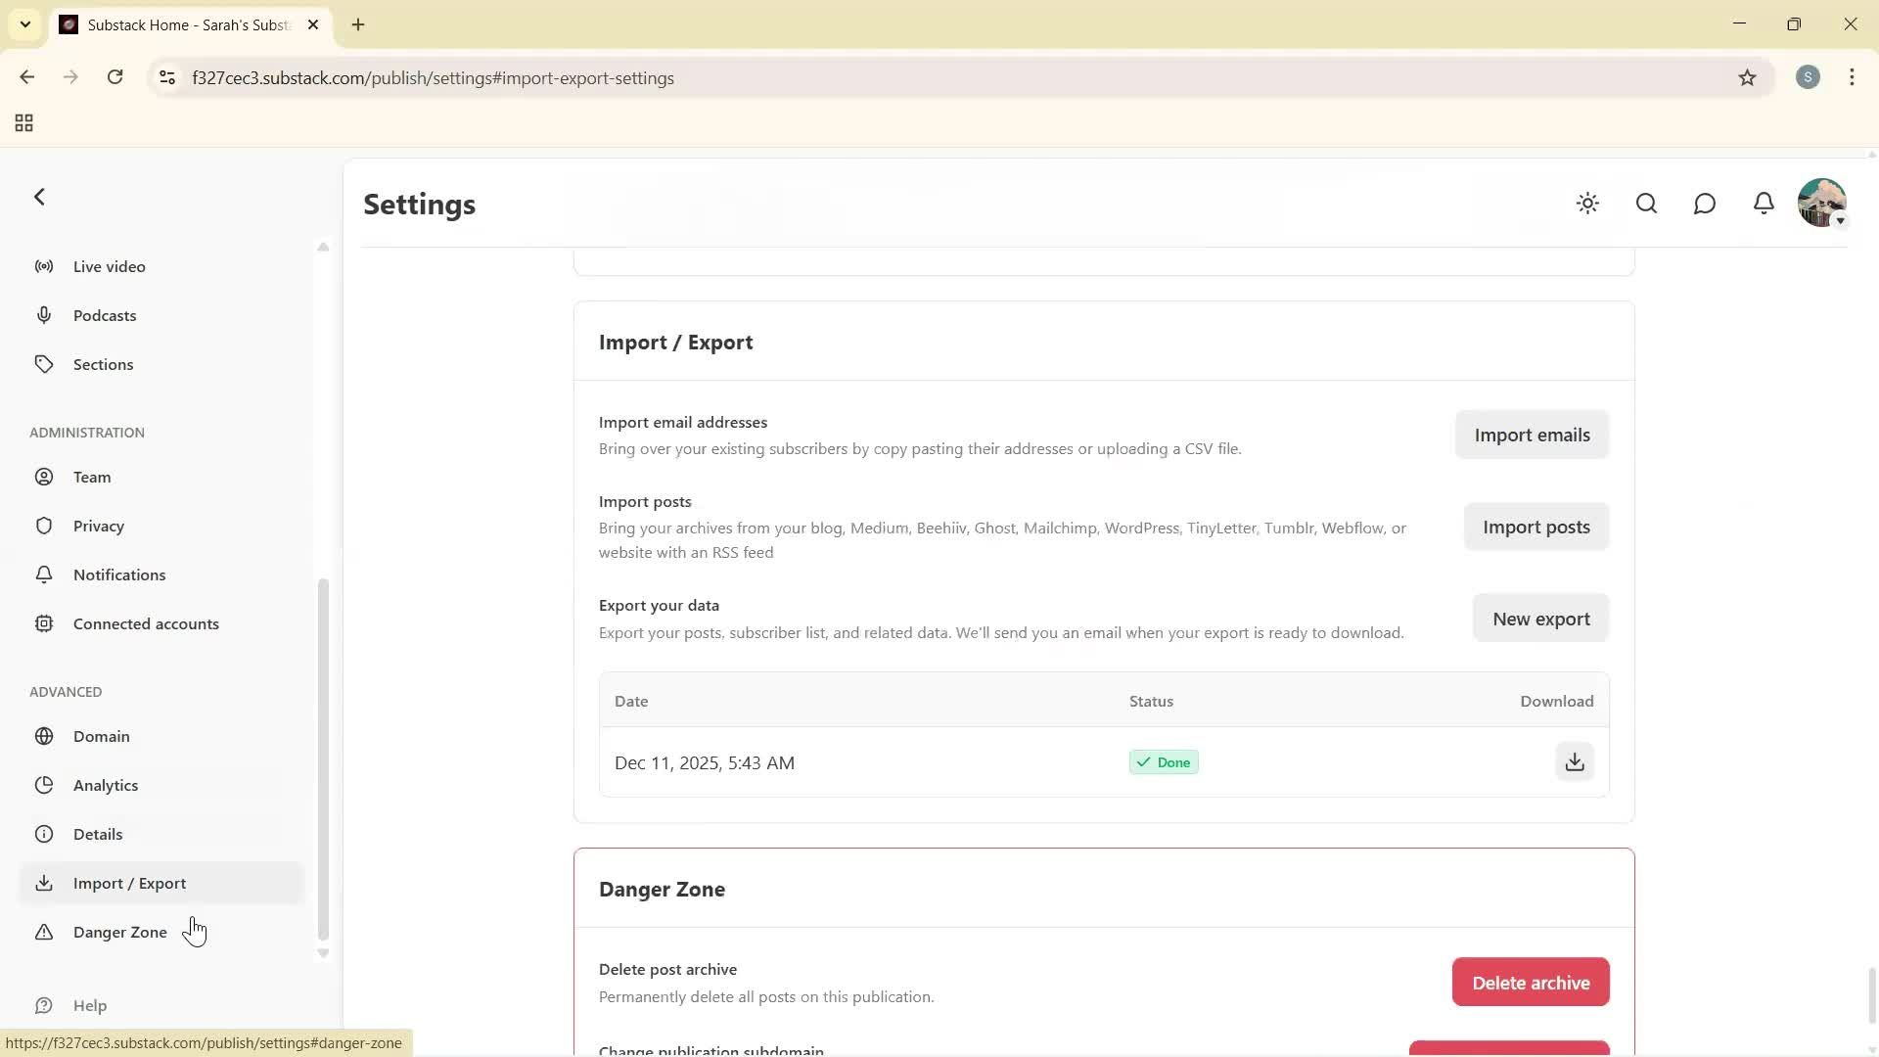This screenshot has width=1879, height=1057.
Task: Click the Delete archive button
Action: pyautogui.click(x=1531, y=982)
